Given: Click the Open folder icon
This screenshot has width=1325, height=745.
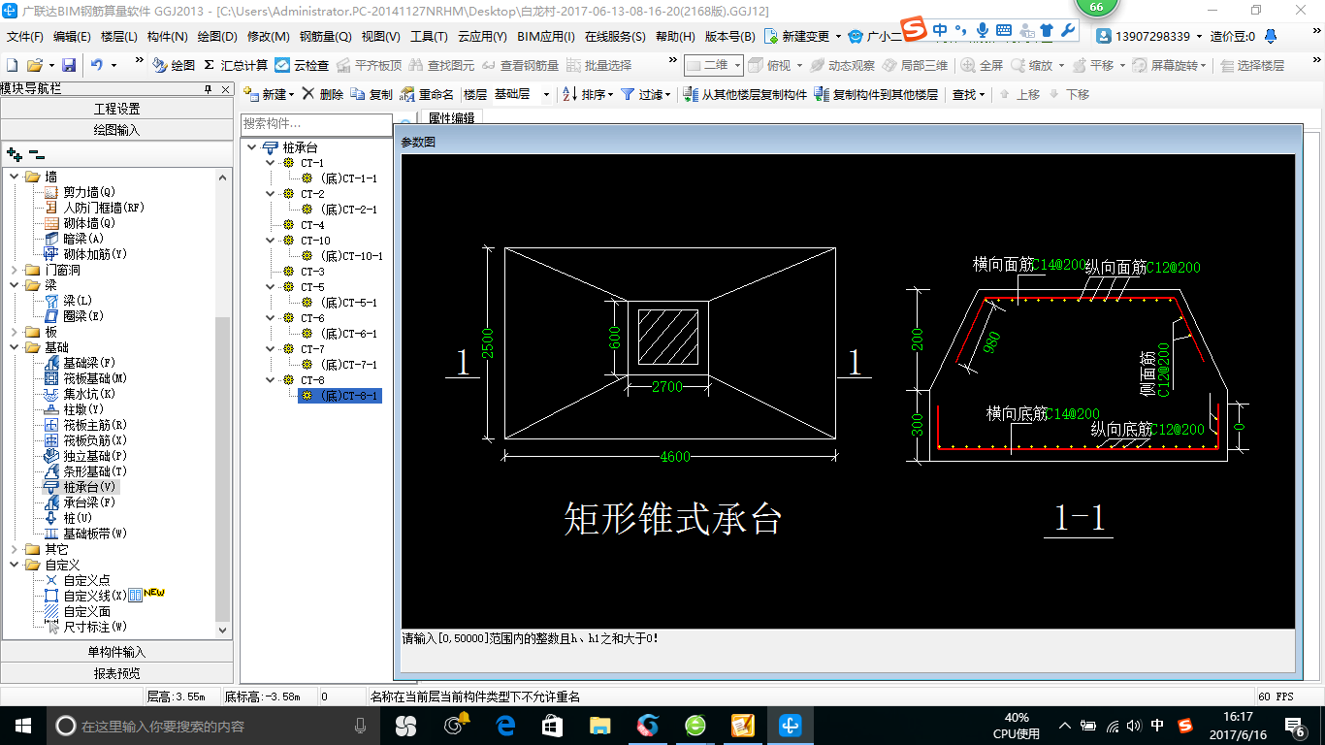Looking at the screenshot, I should (x=34, y=65).
